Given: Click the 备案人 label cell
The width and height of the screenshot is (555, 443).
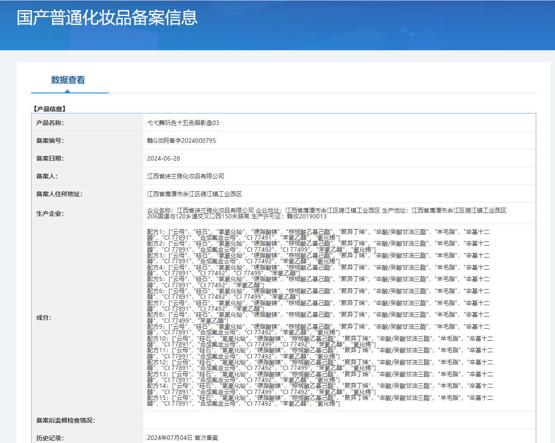Looking at the screenshot, I should pos(87,176).
